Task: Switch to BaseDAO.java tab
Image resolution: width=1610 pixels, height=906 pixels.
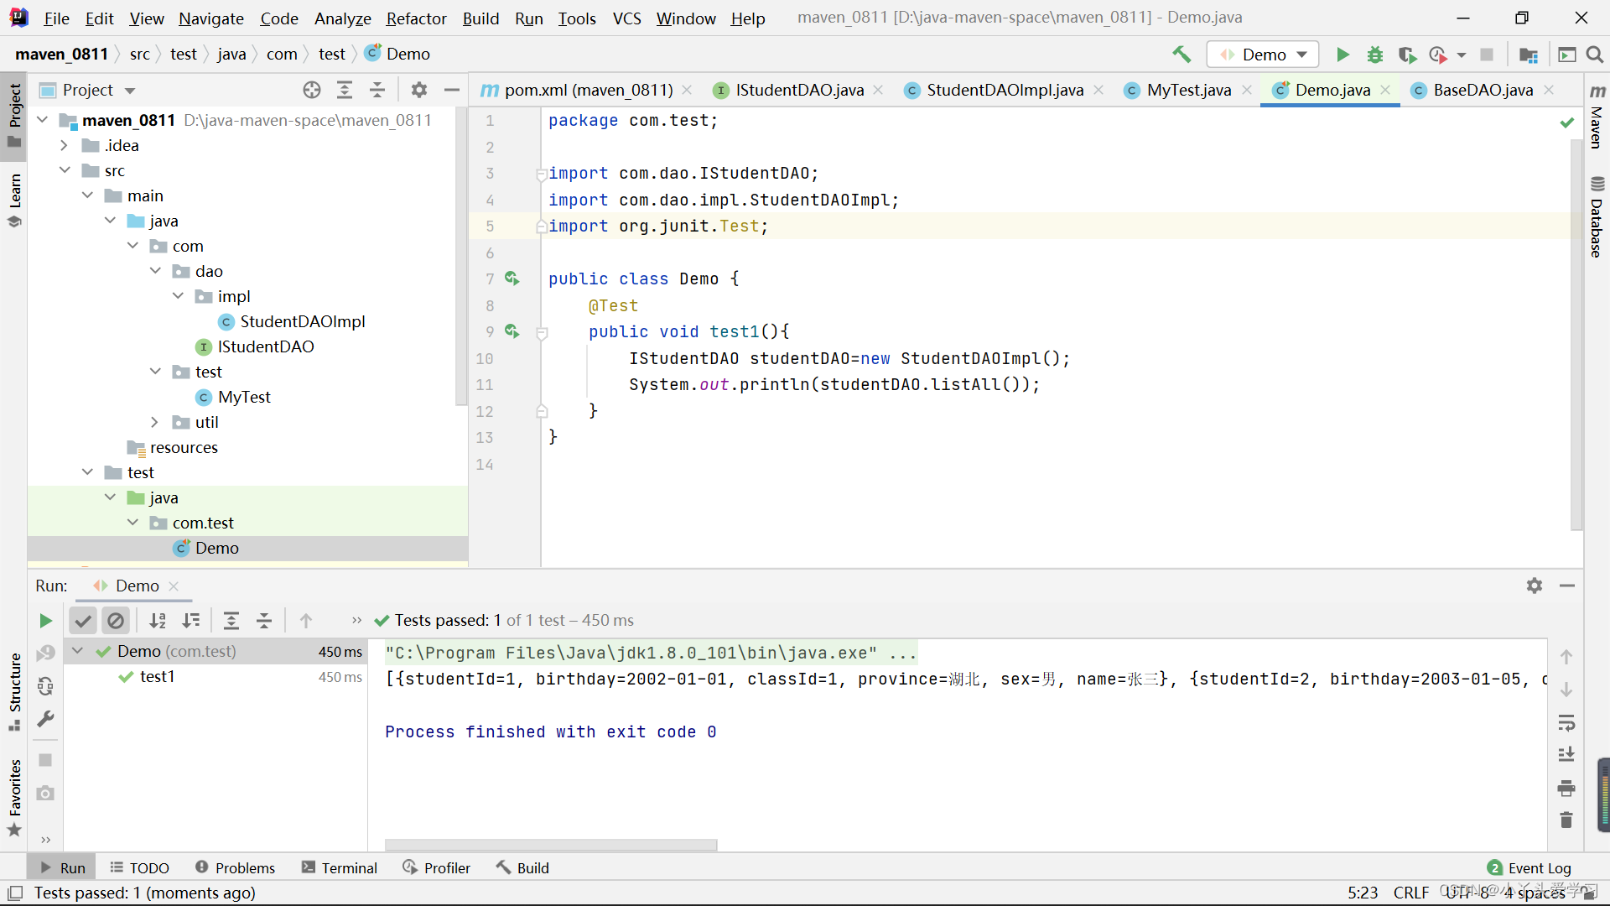Action: (1483, 90)
